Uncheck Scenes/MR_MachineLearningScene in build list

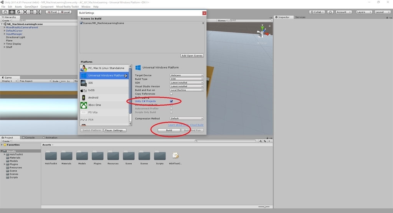pyautogui.click(x=81, y=23)
